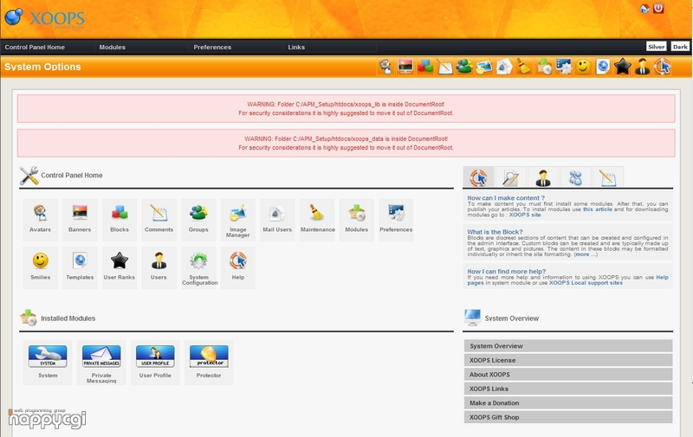Open the Blocks administration icon
The image size is (693, 437).
120,220
